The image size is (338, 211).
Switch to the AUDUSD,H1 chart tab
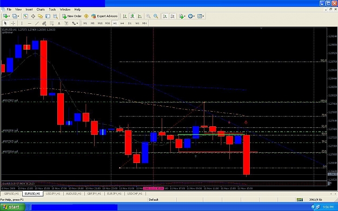[74, 194]
